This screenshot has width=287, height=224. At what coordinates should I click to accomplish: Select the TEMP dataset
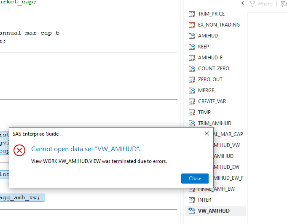204,112
